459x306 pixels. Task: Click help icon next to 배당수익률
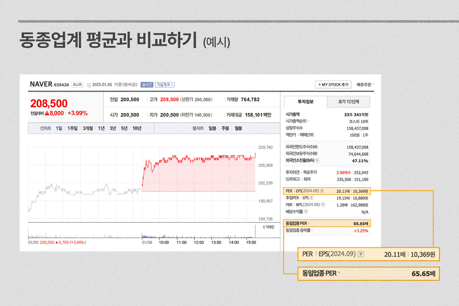tap(306, 211)
